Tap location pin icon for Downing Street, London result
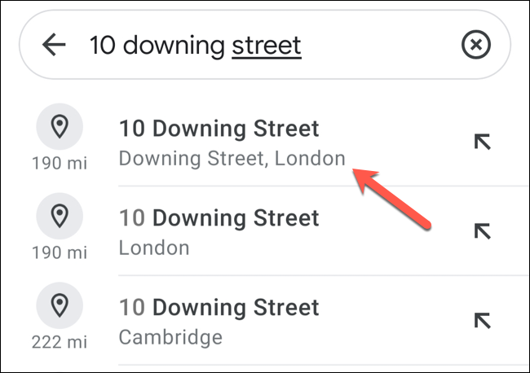Image resolution: width=530 pixels, height=373 pixels. [x=60, y=126]
